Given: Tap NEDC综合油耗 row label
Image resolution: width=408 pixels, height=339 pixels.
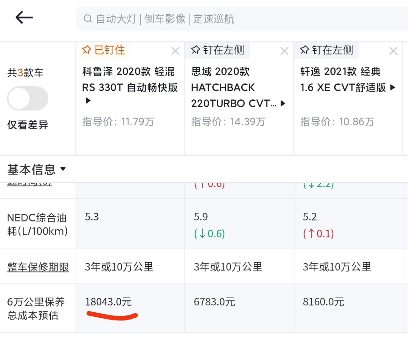Looking at the screenshot, I should (x=37, y=224).
